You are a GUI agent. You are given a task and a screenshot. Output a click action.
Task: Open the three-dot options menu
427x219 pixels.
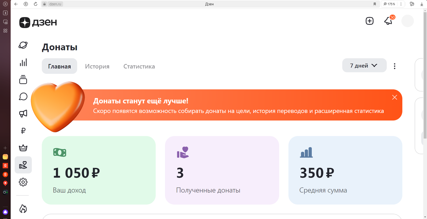[395, 66]
